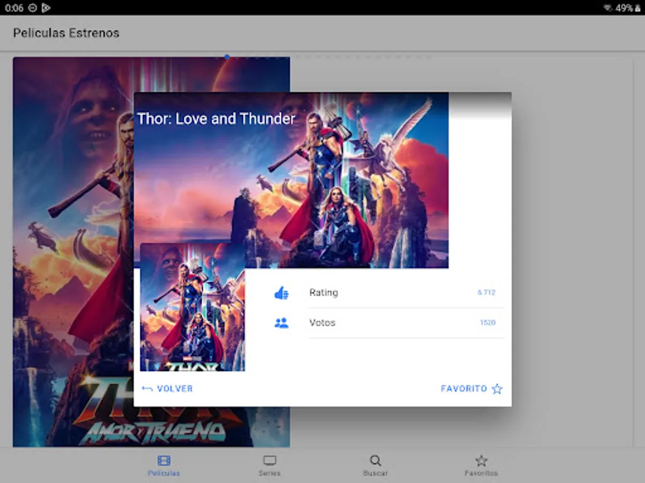The width and height of the screenshot is (645, 483).
Task: Click the Rating label
Action: point(324,293)
